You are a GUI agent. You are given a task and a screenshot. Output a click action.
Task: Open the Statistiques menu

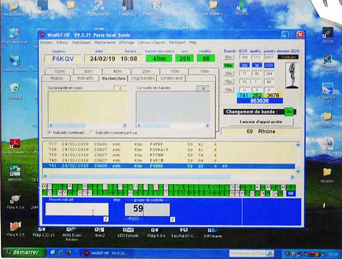(x=81, y=43)
